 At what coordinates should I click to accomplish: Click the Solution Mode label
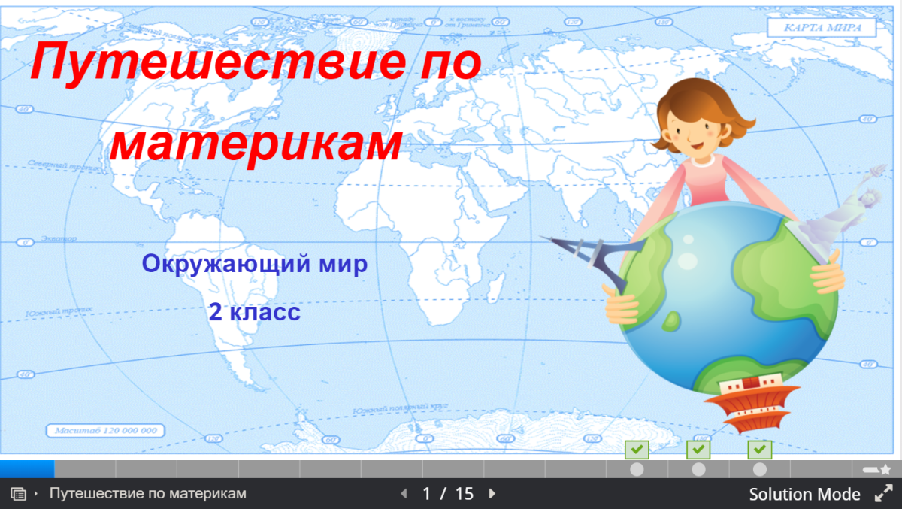[805, 494]
